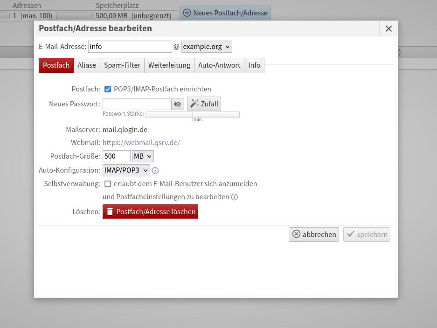Open the webmail.qsrv.de link
This screenshot has width=437, height=328.
click(141, 143)
